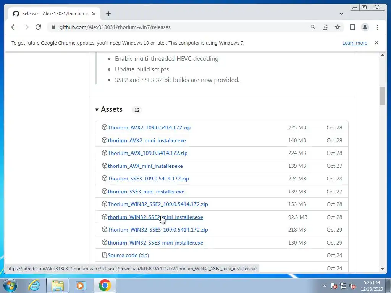391x293 pixels.
Task: Download Thorium_SSE3_109.0.5414.172.zip
Action: click(149, 179)
